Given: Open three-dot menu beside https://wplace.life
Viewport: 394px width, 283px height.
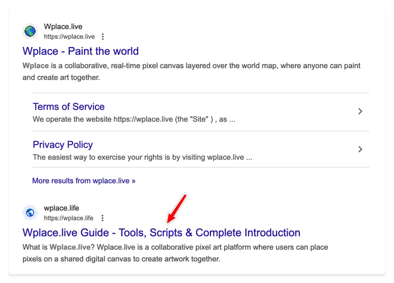Looking at the screenshot, I should (102, 218).
